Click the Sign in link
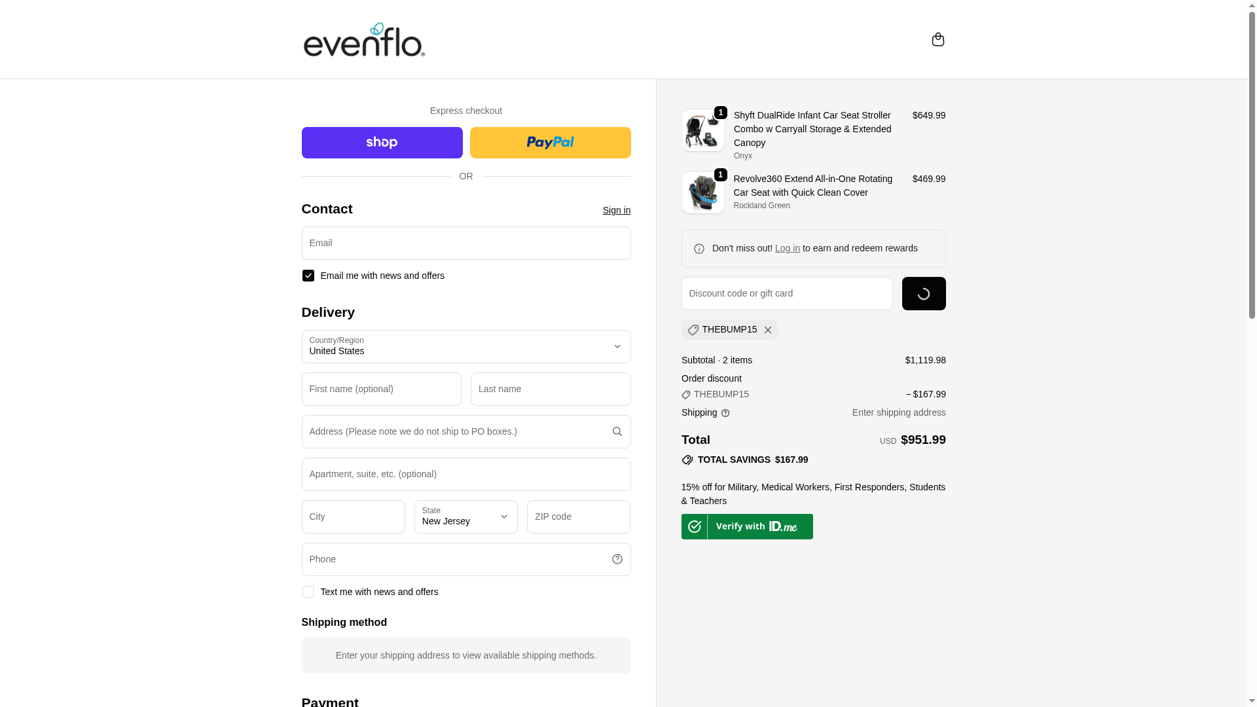This screenshot has height=707, width=1257. [x=616, y=210]
